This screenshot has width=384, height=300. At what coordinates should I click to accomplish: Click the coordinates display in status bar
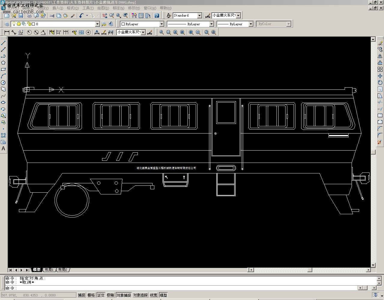39,295
